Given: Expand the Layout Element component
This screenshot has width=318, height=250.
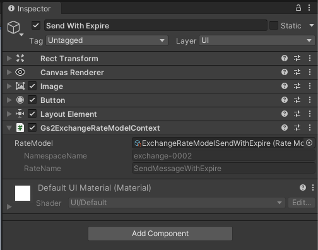Looking at the screenshot, I should point(9,114).
